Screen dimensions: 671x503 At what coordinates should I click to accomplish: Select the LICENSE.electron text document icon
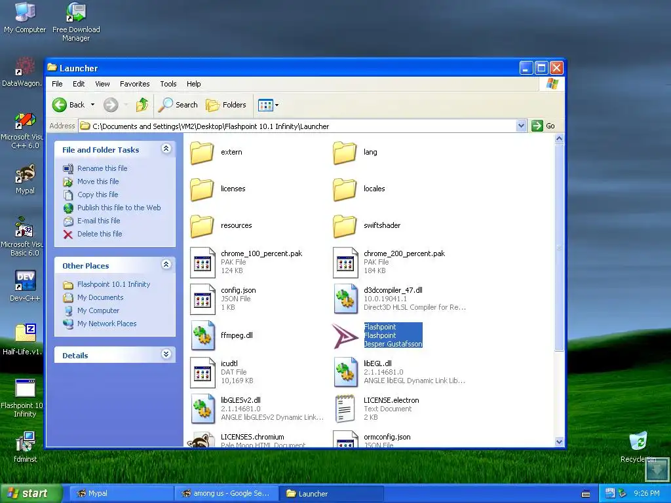(345, 409)
